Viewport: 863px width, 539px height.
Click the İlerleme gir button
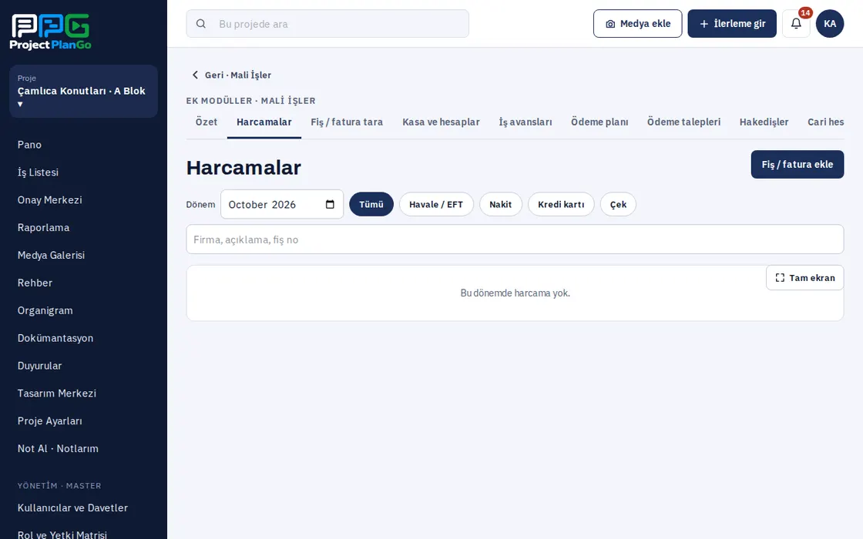tap(732, 24)
